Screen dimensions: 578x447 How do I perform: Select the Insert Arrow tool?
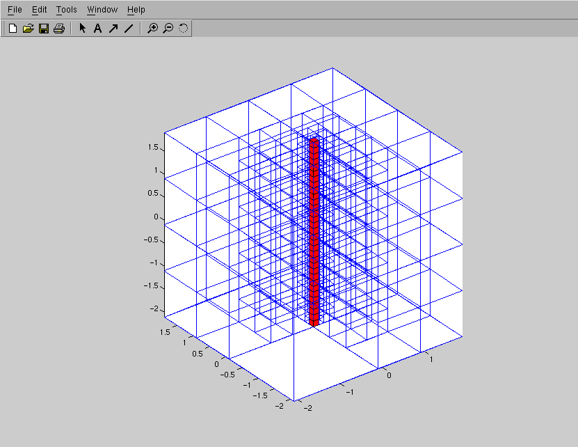tap(113, 29)
